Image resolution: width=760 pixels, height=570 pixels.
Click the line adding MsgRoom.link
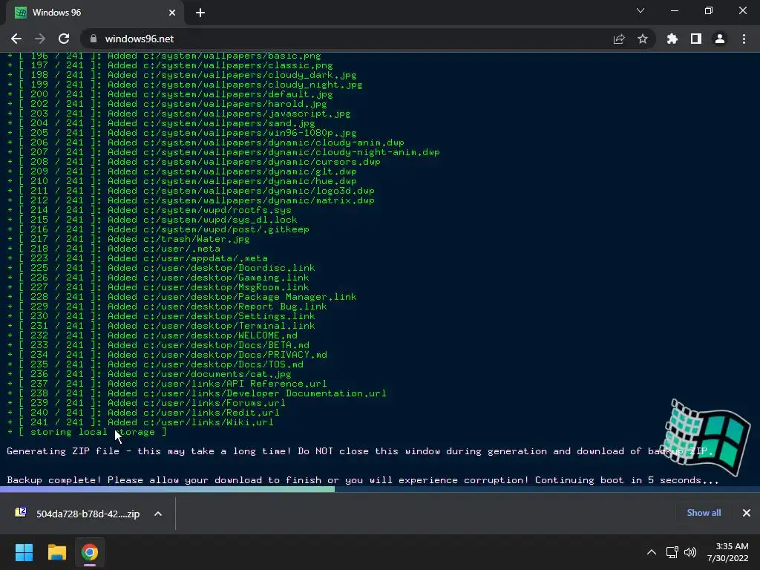point(159,287)
